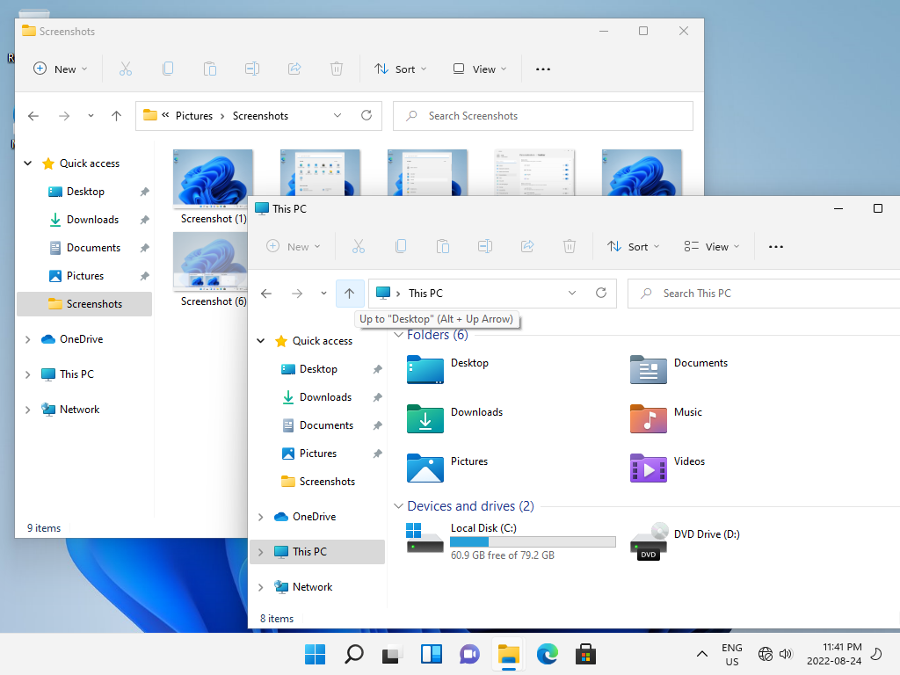Open Microsoft Store from the taskbar
Screen dimensions: 900x675
pos(585,654)
